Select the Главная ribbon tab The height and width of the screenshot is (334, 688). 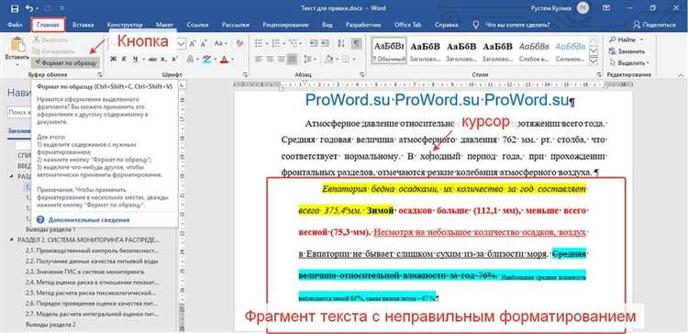click(49, 25)
